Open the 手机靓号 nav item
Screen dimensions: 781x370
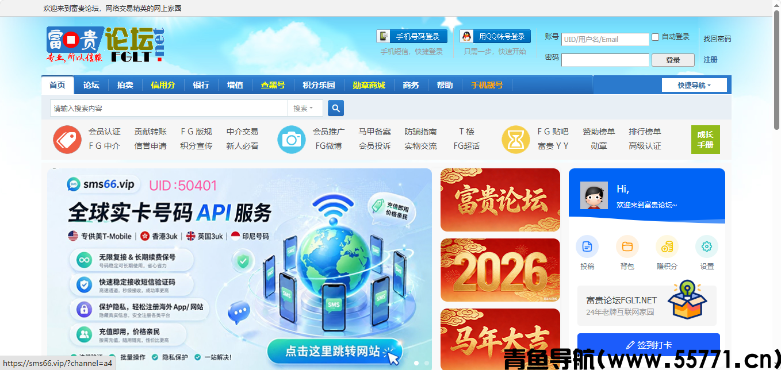coord(487,85)
